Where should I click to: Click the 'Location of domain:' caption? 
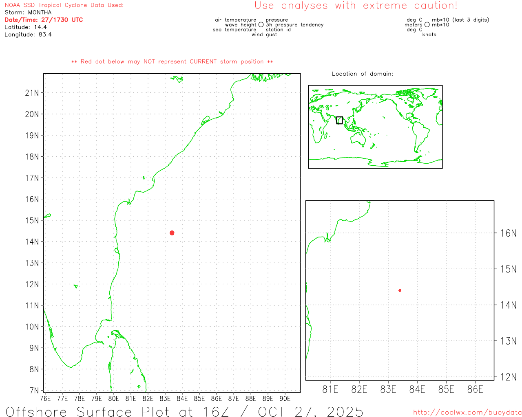(363, 74)
